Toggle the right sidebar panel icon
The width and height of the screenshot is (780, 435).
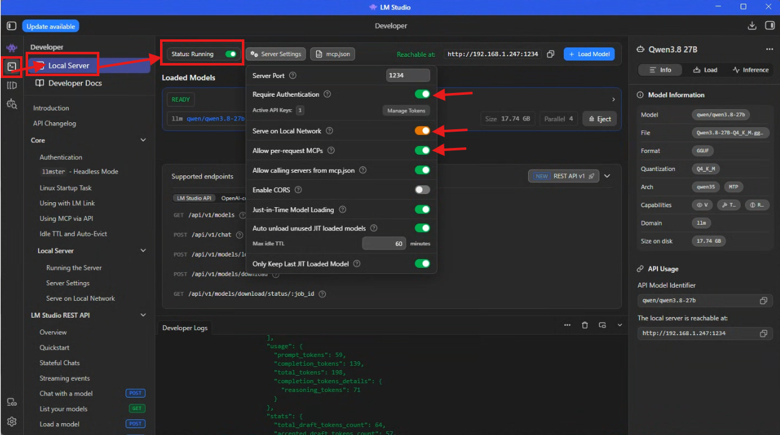[769, 26]
